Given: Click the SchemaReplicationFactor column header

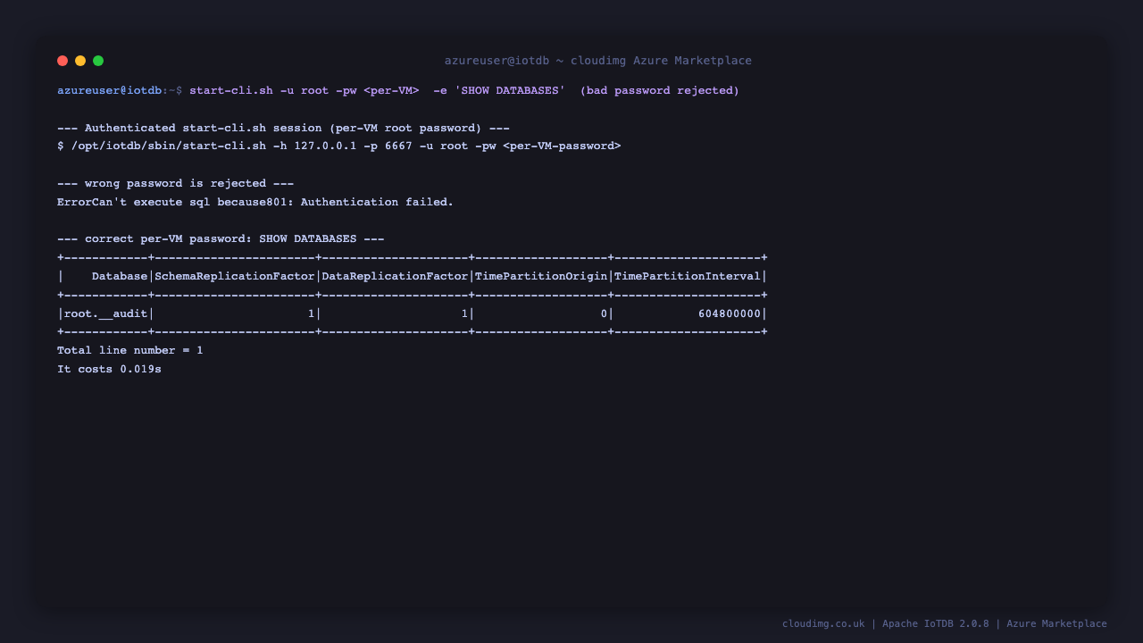Looking at the screenshot, I should [235, 277].
